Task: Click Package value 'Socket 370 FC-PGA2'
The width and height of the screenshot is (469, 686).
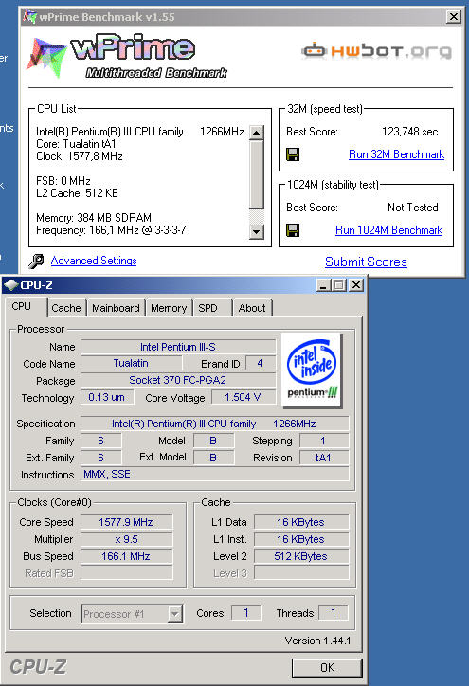Action: [x=178, y=380]
